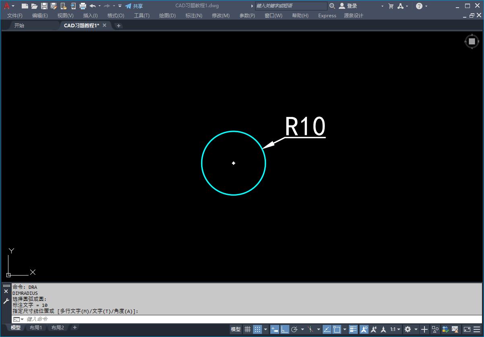Click the 登录 sign-in button
The height and width of the screenshot is (337, 484).
[x=348, y=6]
